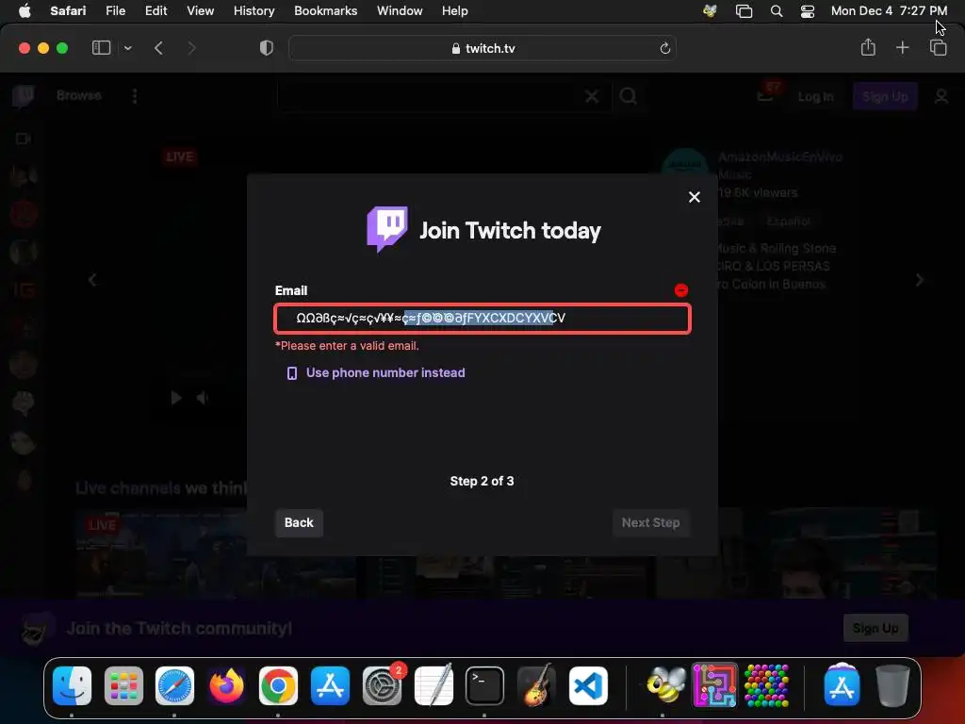Screen dimensions: 965x724
Task: Open Control Center in menu bar
Action: tap(808, 11)
